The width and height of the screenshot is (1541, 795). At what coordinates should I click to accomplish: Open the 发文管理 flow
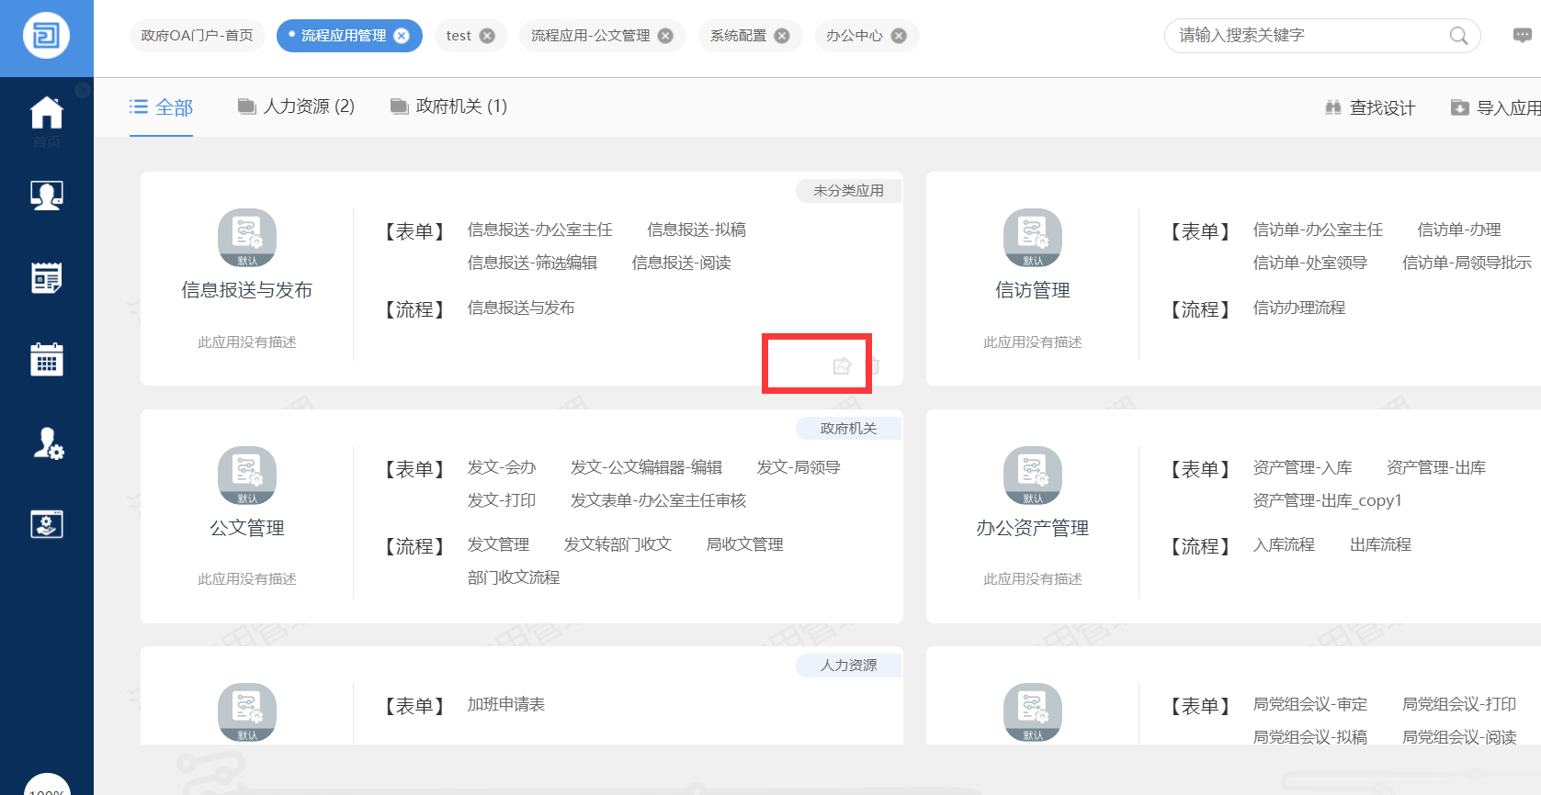pos(498,544)
